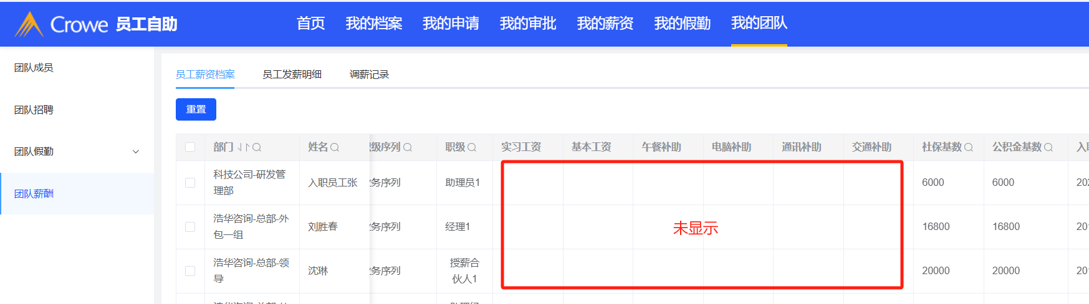
Task: Toggle select-all checkbox in table header
Action: [x=190, y=147]
